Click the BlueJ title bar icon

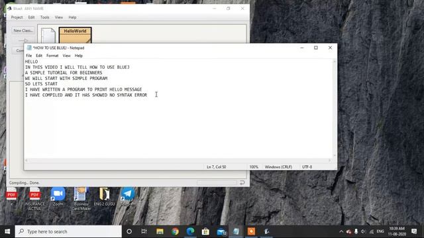click(x=10, y=9)
